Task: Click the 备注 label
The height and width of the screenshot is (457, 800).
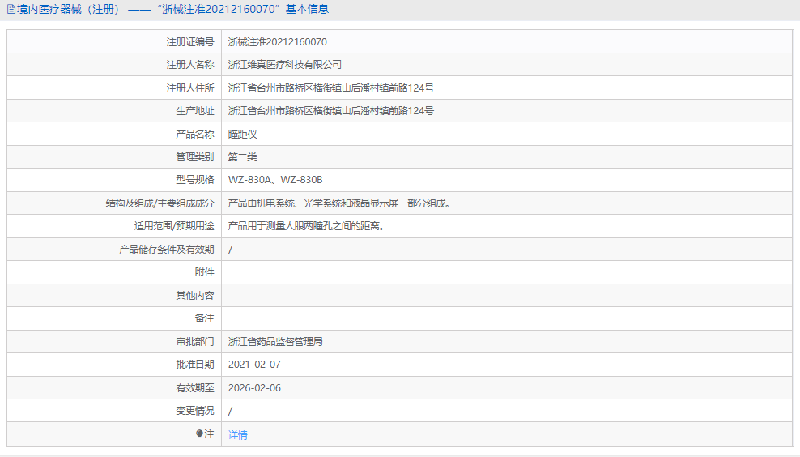Action: pos(205,318)
